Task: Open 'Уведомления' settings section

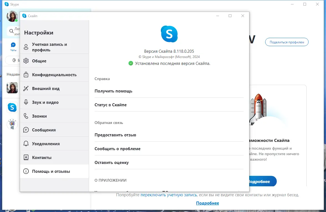Action: (54, 144)
